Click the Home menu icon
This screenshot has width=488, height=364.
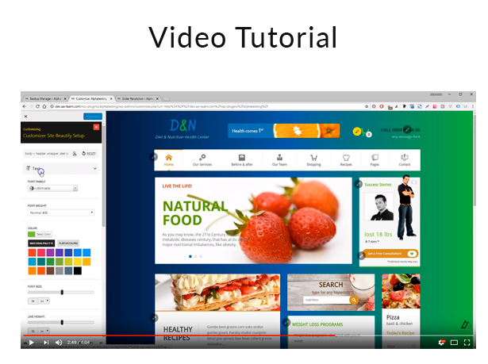click(x=168, y=159)
